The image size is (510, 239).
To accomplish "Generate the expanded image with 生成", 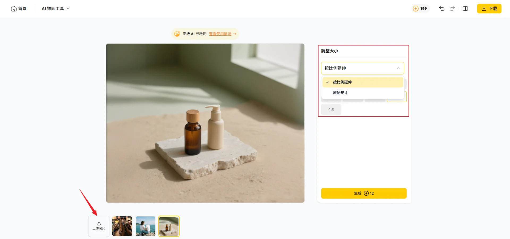I will [364, 193].
